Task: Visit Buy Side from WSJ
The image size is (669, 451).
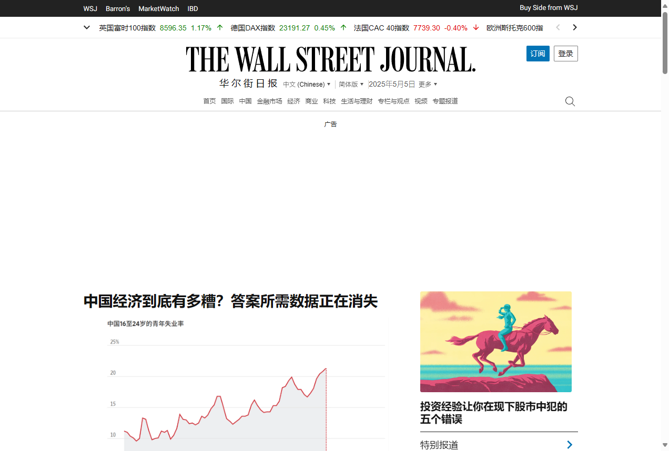Action: (x=549, y=8)
